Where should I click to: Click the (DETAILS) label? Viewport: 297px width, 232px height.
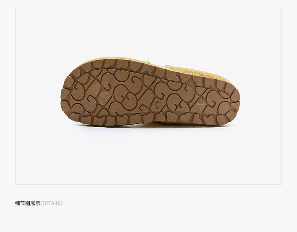(x=51, y=203)
